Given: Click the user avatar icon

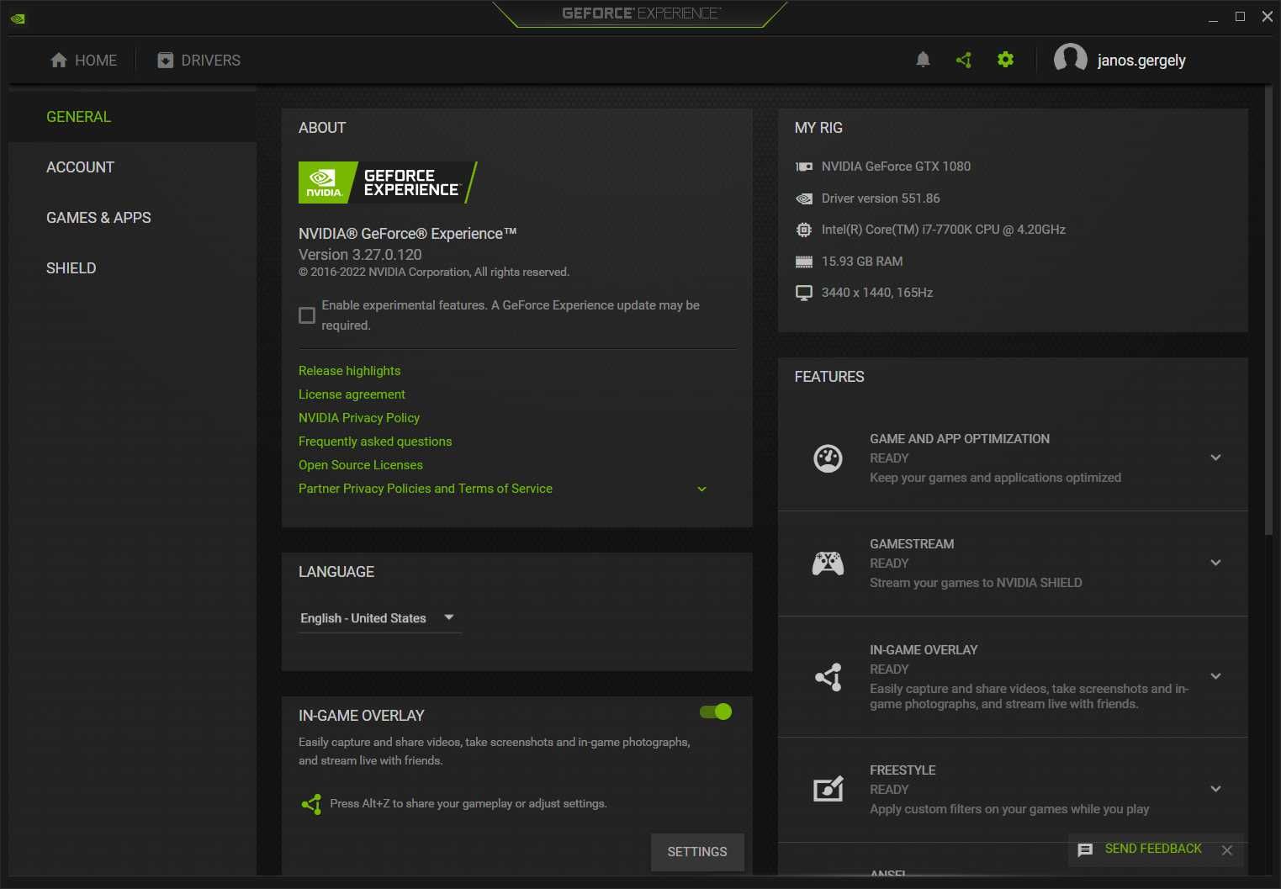Looking at the screenshot, I should (1070, 60).
